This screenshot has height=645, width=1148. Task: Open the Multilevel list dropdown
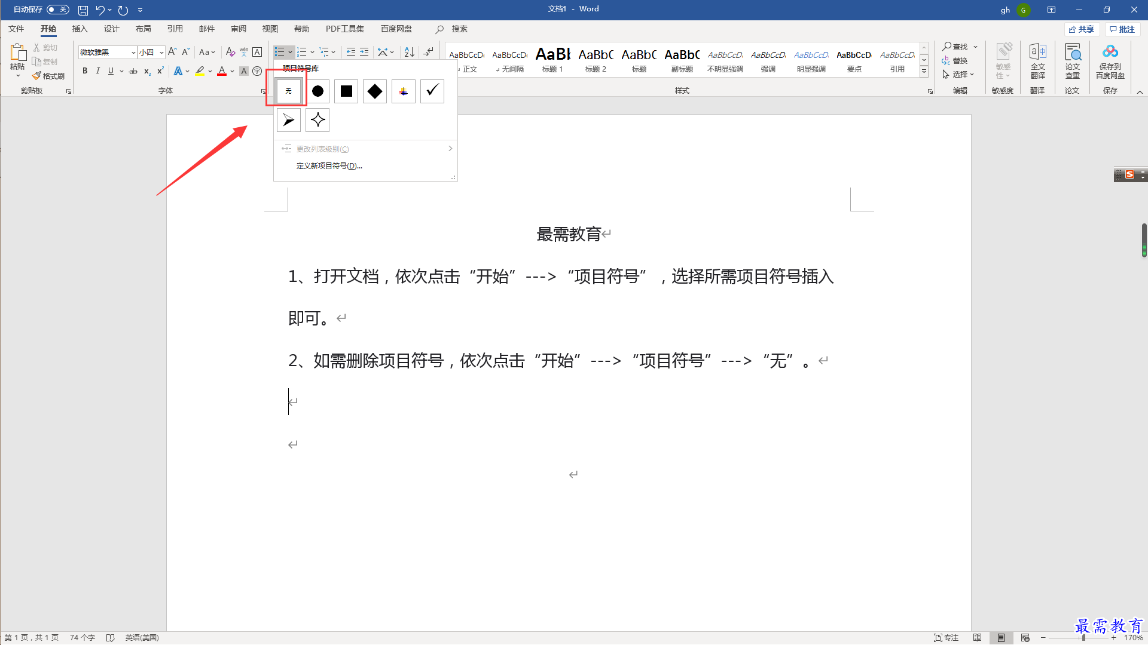click(334, 52)
